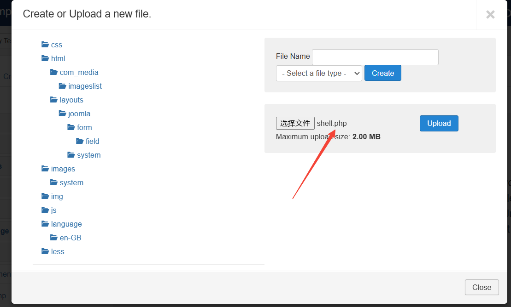Open the system folder under joomla
This screenshot has width=511, height=307.
tap(88, 155)
